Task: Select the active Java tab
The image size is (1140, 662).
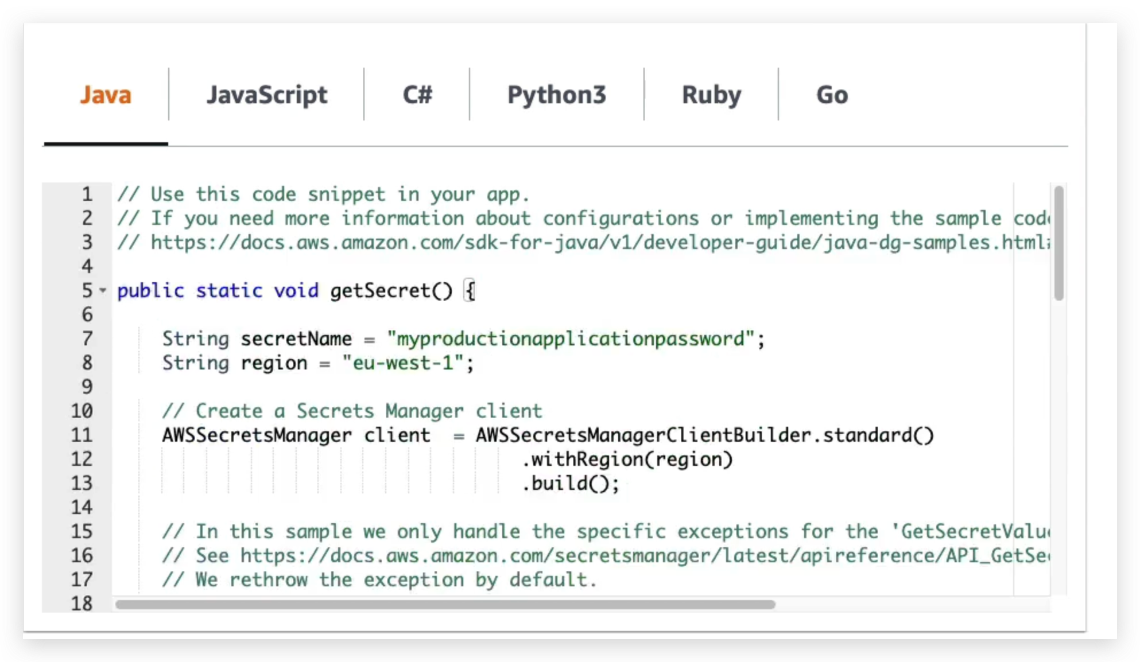Action: tap(106, 95)
